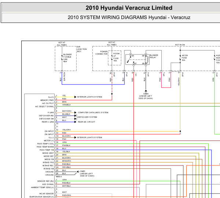Viewport: 220px width, 198px height.
Task: Click the 'WHT/BLK' wire color label at pin 3
Action: point(66,186)
